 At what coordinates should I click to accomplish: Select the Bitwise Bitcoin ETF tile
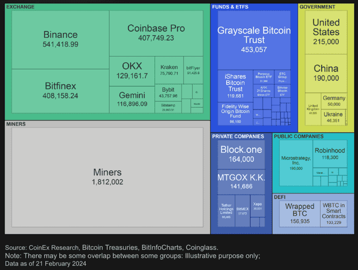click(283, 91)
